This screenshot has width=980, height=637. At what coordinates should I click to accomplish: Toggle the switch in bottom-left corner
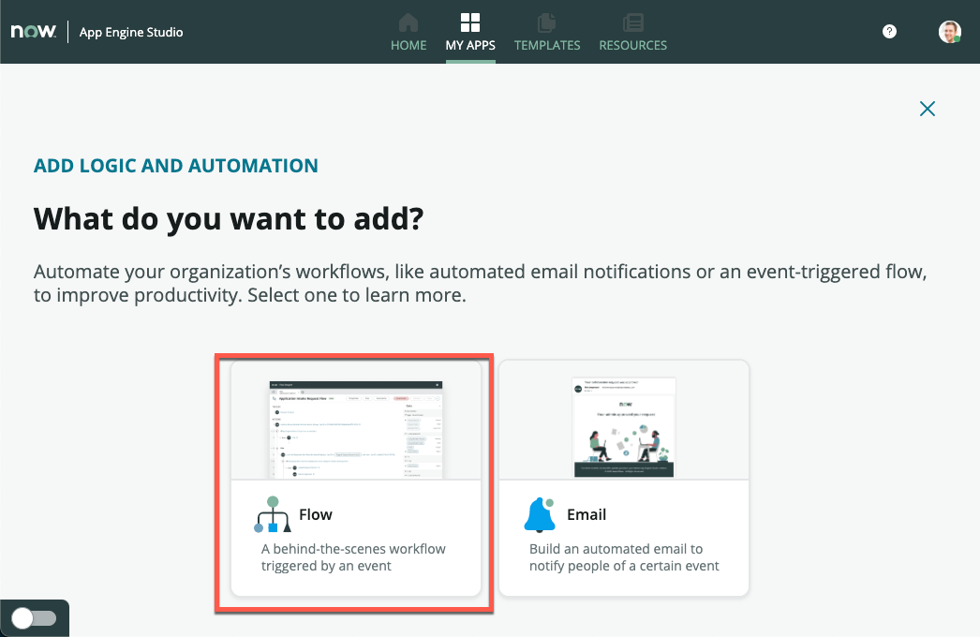click(34, 618)
